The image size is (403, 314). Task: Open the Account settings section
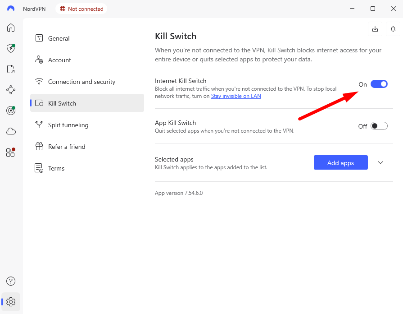(x=59, y=60)
